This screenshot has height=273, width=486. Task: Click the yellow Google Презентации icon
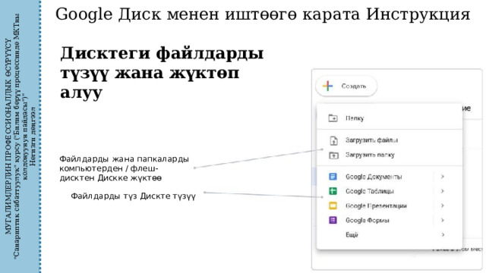(333, 206)
